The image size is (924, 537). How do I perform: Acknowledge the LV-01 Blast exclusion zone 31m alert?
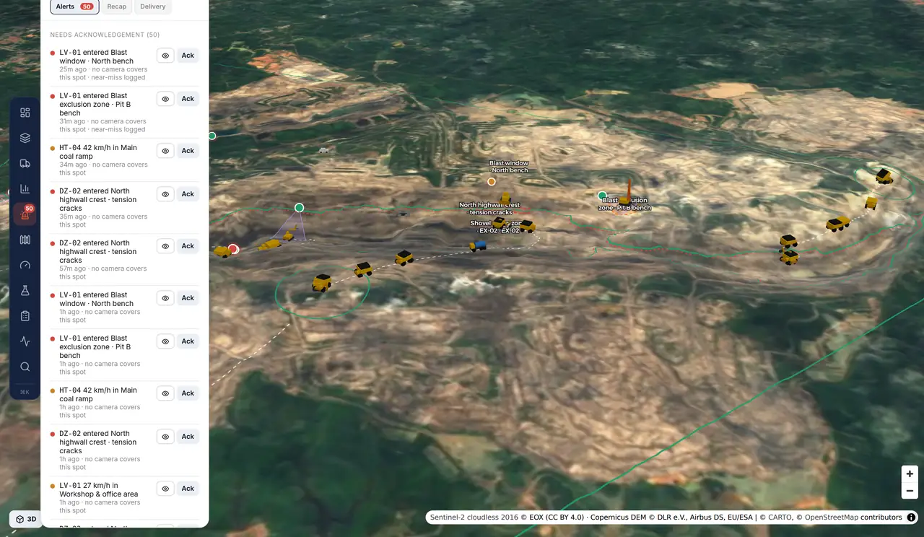click(x=188, y=99)
